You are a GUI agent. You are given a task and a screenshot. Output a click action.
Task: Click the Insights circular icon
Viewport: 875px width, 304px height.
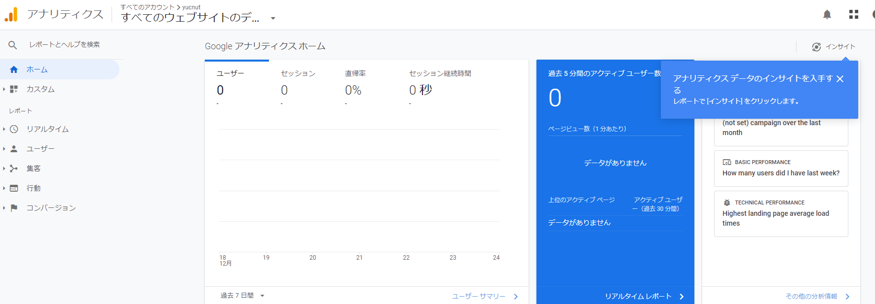click(817, 47)
